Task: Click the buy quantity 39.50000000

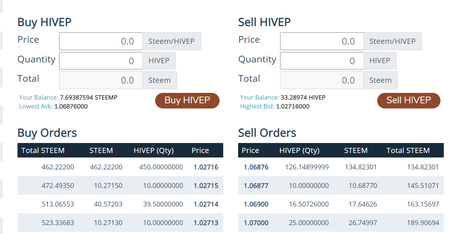Action: [x=163, y=204]
